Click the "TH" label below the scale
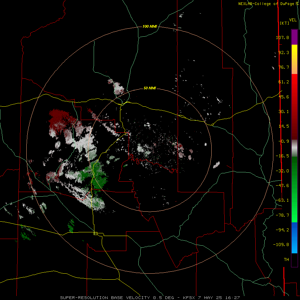The image size is (300, 300). pos(286,260)
